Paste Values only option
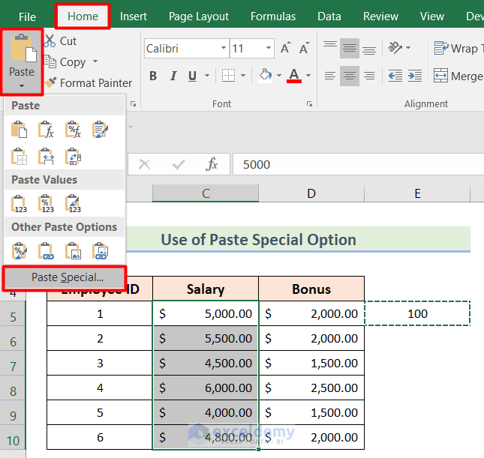The image size is (484, 458). [20, 203]
